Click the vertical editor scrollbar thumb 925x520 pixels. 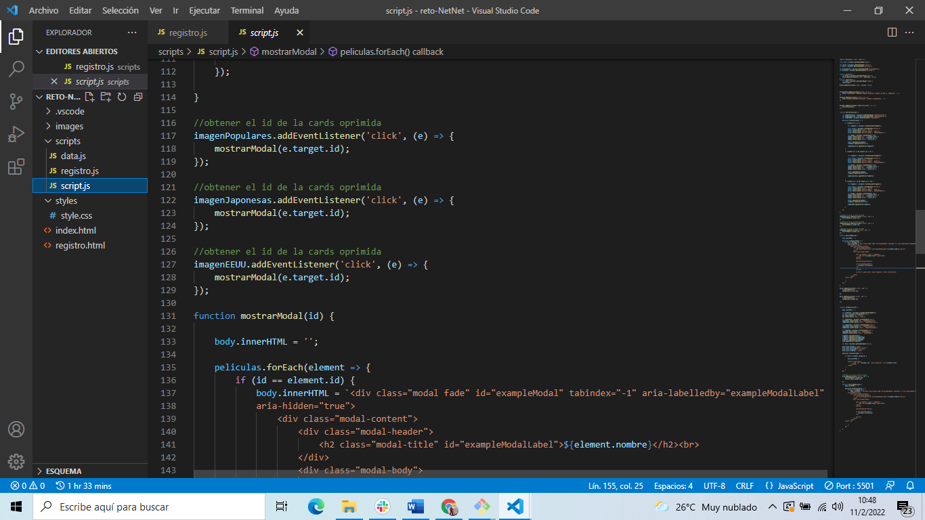[x=920, y=230]
